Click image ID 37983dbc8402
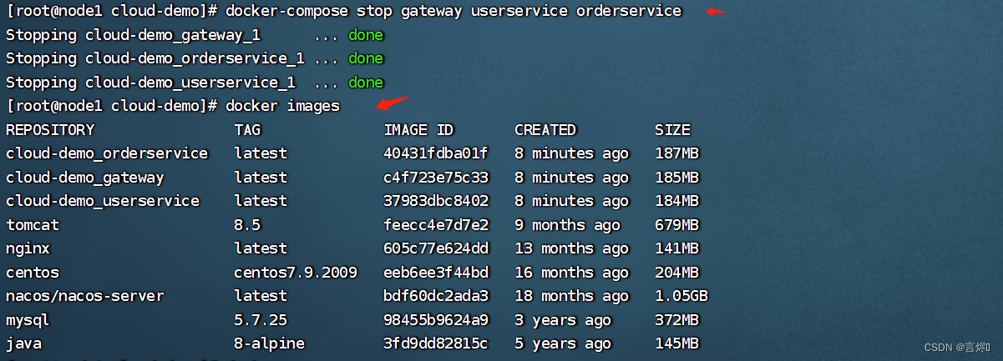Screen dimensions: 1003x361 point(436,201)
